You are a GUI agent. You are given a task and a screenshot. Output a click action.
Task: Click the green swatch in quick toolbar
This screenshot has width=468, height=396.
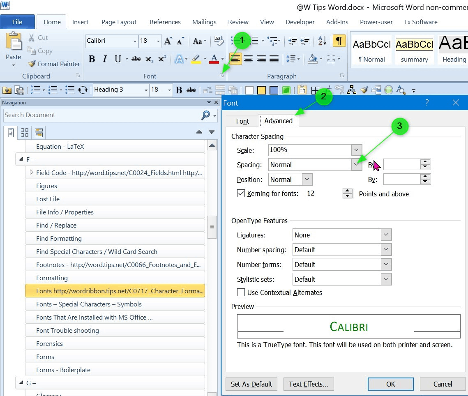[286, 90]
